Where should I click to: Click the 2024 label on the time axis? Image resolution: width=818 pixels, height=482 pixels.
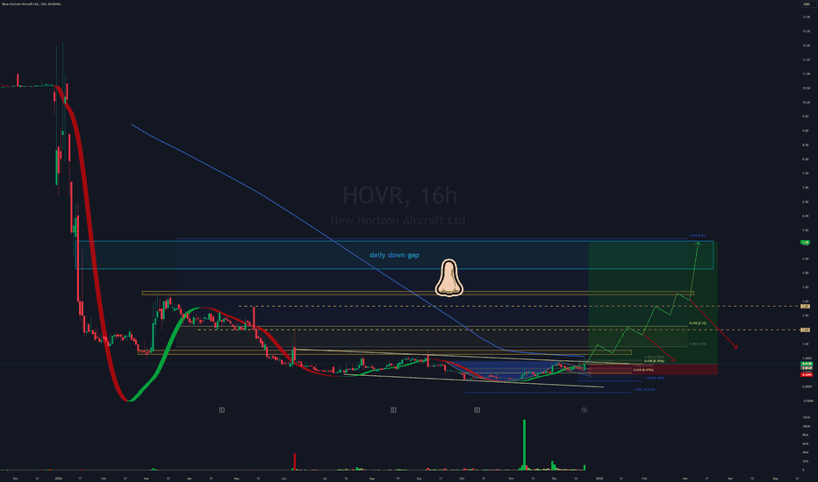click(59, 478)
